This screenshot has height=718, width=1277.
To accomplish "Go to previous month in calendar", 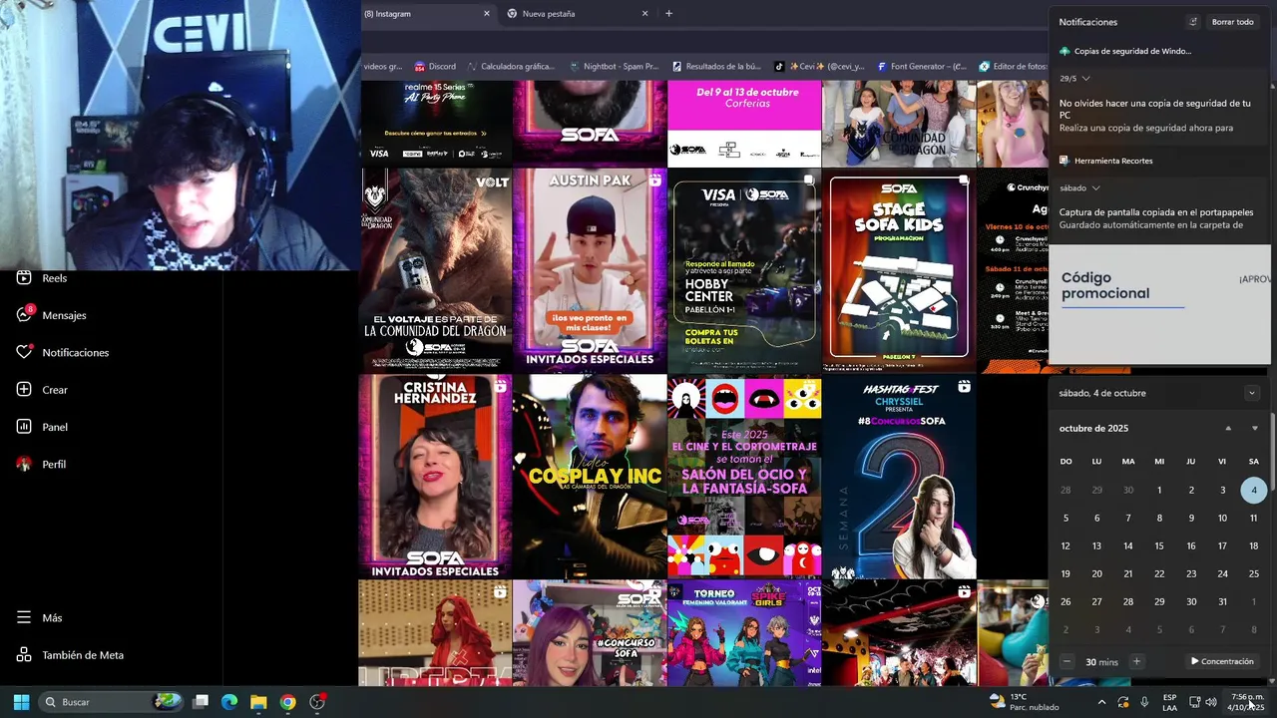I will click(1228, 428).
